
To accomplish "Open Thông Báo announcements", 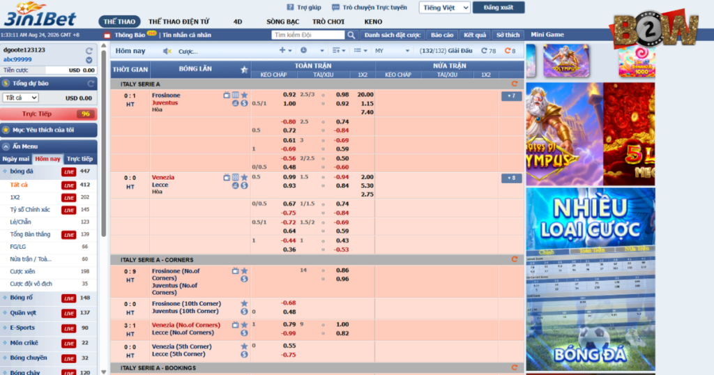I will coord(130,35).
